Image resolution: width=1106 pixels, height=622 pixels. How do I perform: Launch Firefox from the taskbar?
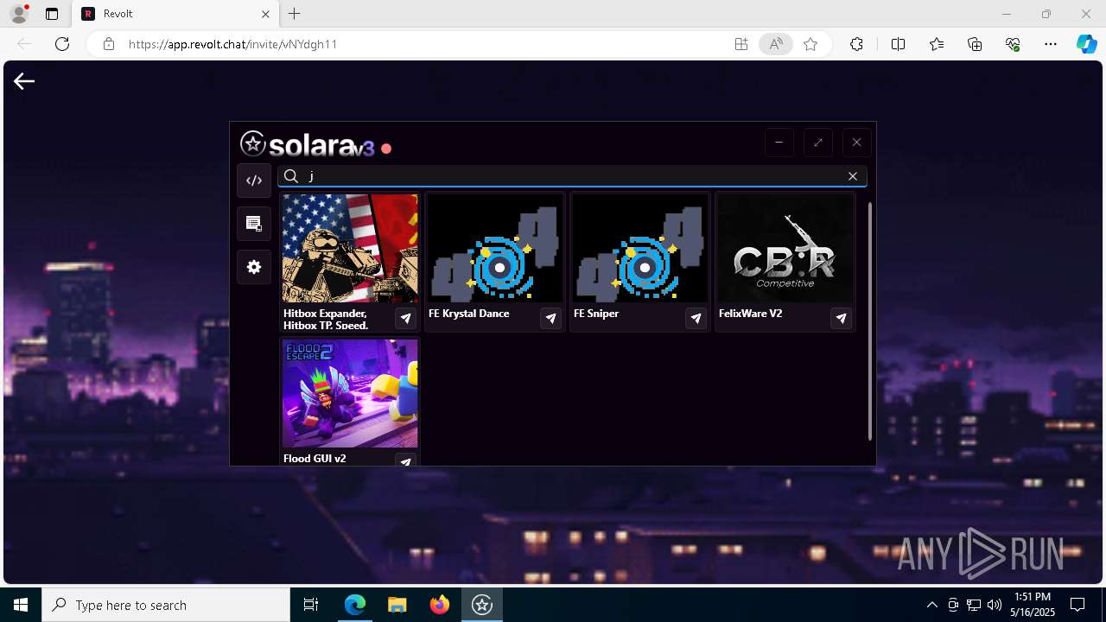click(439, 605)
